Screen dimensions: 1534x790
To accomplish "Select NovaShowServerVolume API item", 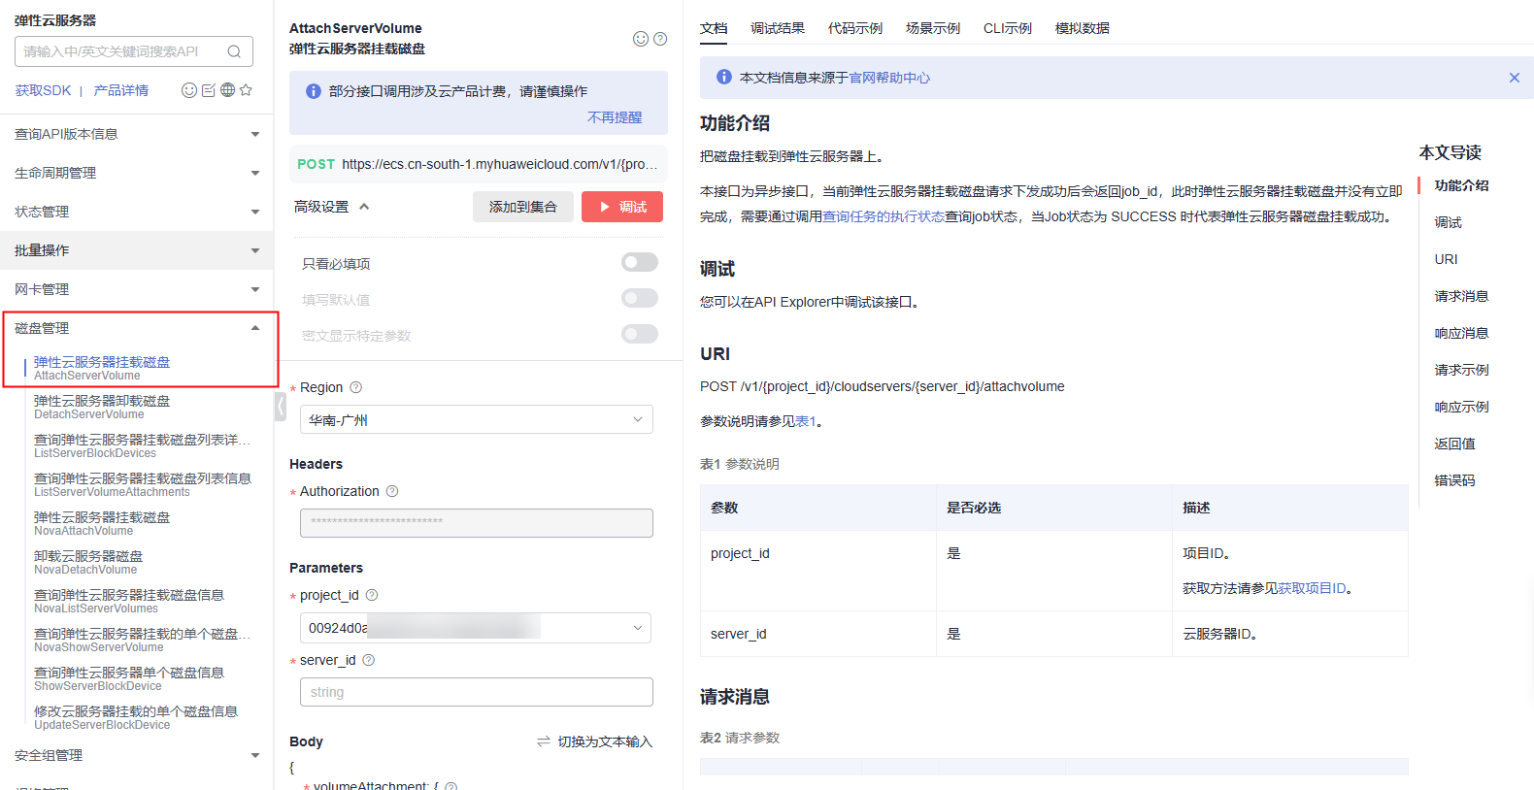I will (x=143, y=640).
